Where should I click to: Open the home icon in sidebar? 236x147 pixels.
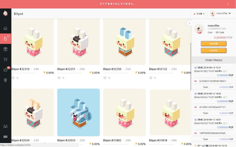(5, 28)
